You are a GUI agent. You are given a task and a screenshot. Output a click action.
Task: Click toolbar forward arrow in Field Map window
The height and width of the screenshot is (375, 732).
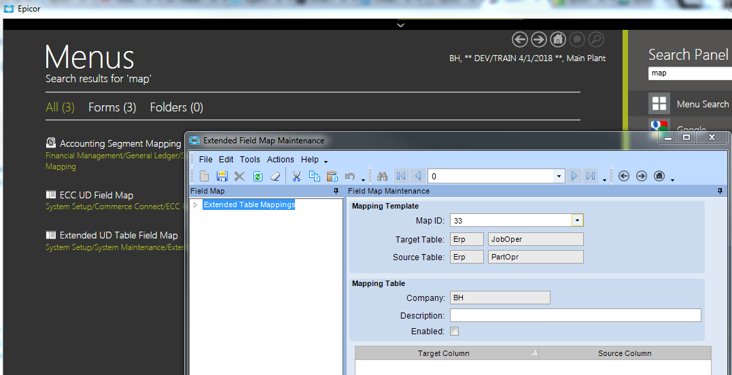(642, 176)
